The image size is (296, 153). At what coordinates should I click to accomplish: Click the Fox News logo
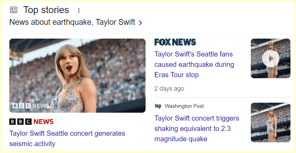coord(175,42)
